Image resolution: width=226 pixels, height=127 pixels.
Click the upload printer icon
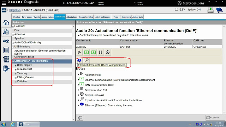[210, 10]
